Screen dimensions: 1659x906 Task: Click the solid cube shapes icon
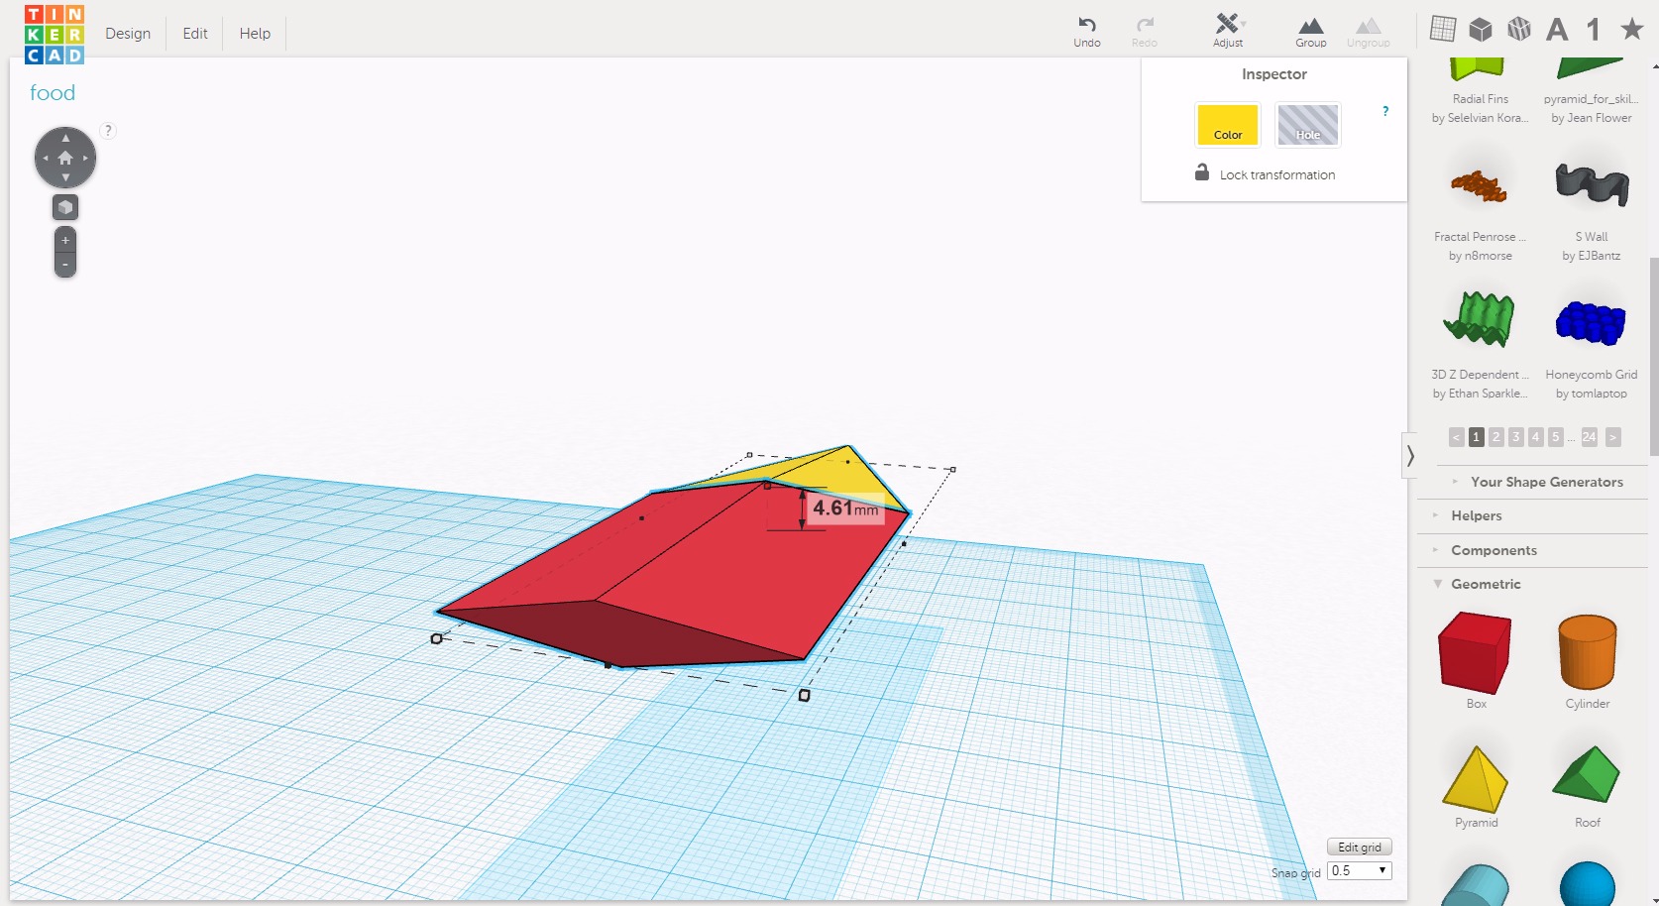coord(1481,29)
